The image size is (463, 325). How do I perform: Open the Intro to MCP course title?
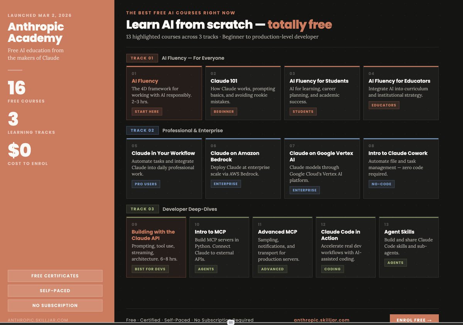coord(210,232)
